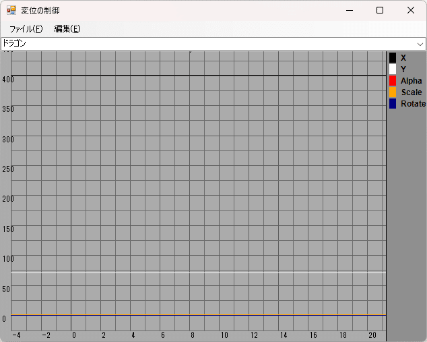Click the 200 vertical axis label
Viewport: 427px width, 342px height.
[8, 199]
